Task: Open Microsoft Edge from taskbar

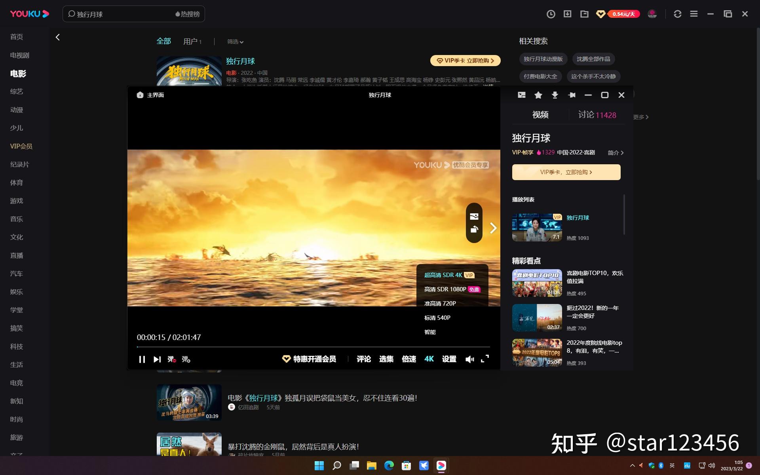Action: tap(389, 465)
